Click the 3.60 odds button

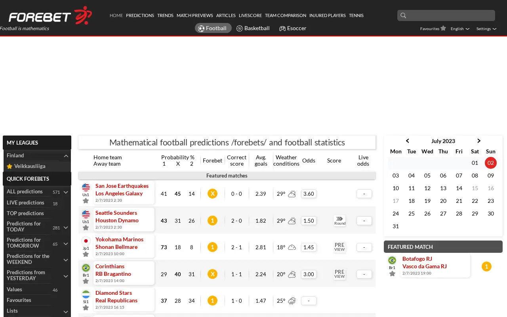click(x=309, y=194)
